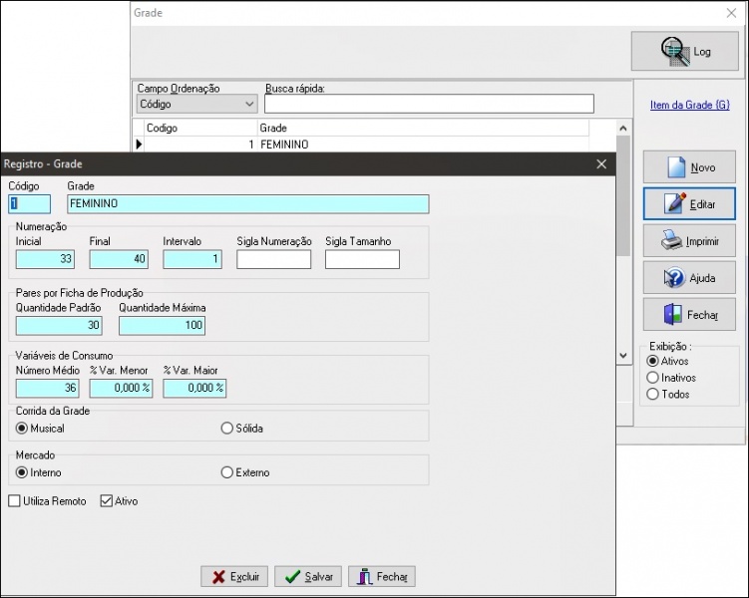Open the Item da Grade (G) link

pos(690,105)
